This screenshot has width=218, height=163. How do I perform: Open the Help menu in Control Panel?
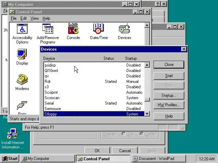click(x=46, y=18)
